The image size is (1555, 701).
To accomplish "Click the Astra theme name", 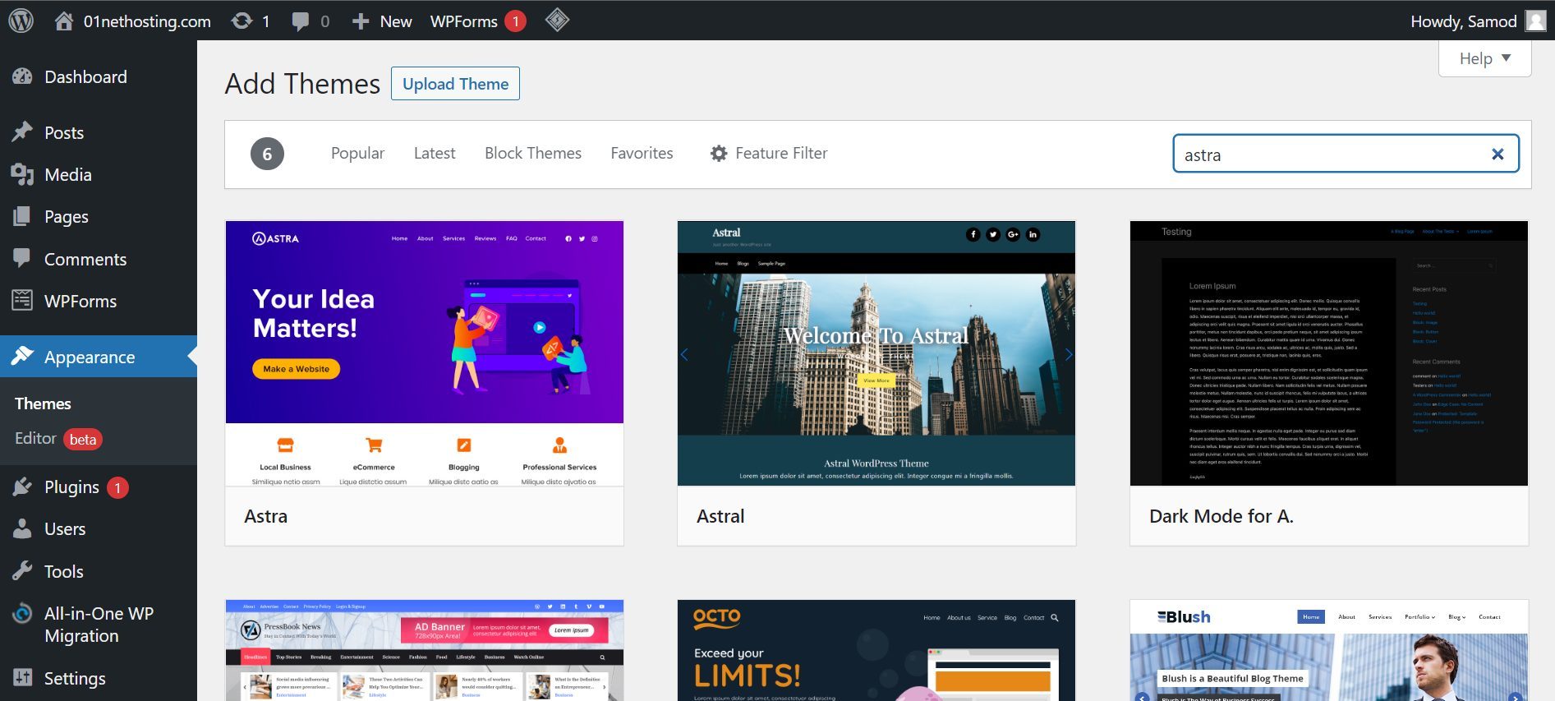I will pos(266,516).
